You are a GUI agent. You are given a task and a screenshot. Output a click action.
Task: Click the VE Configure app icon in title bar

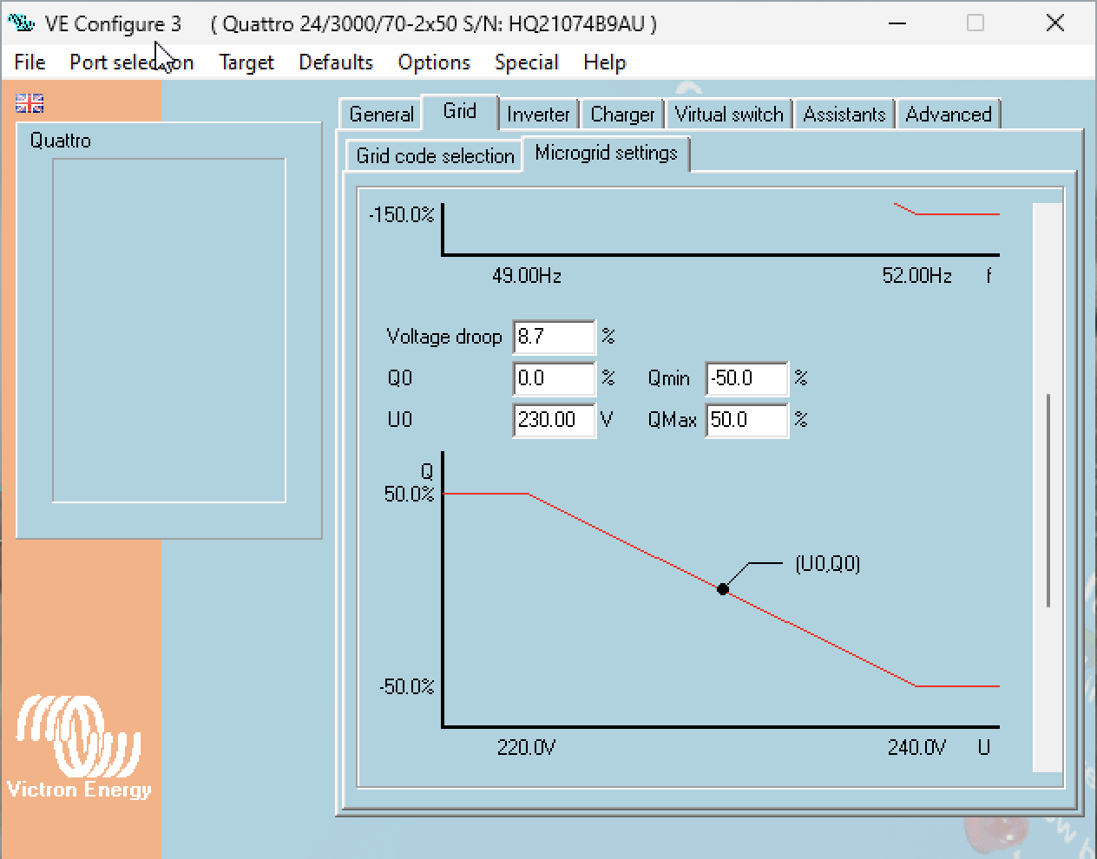pyautogui.click(x=21, y=23)
